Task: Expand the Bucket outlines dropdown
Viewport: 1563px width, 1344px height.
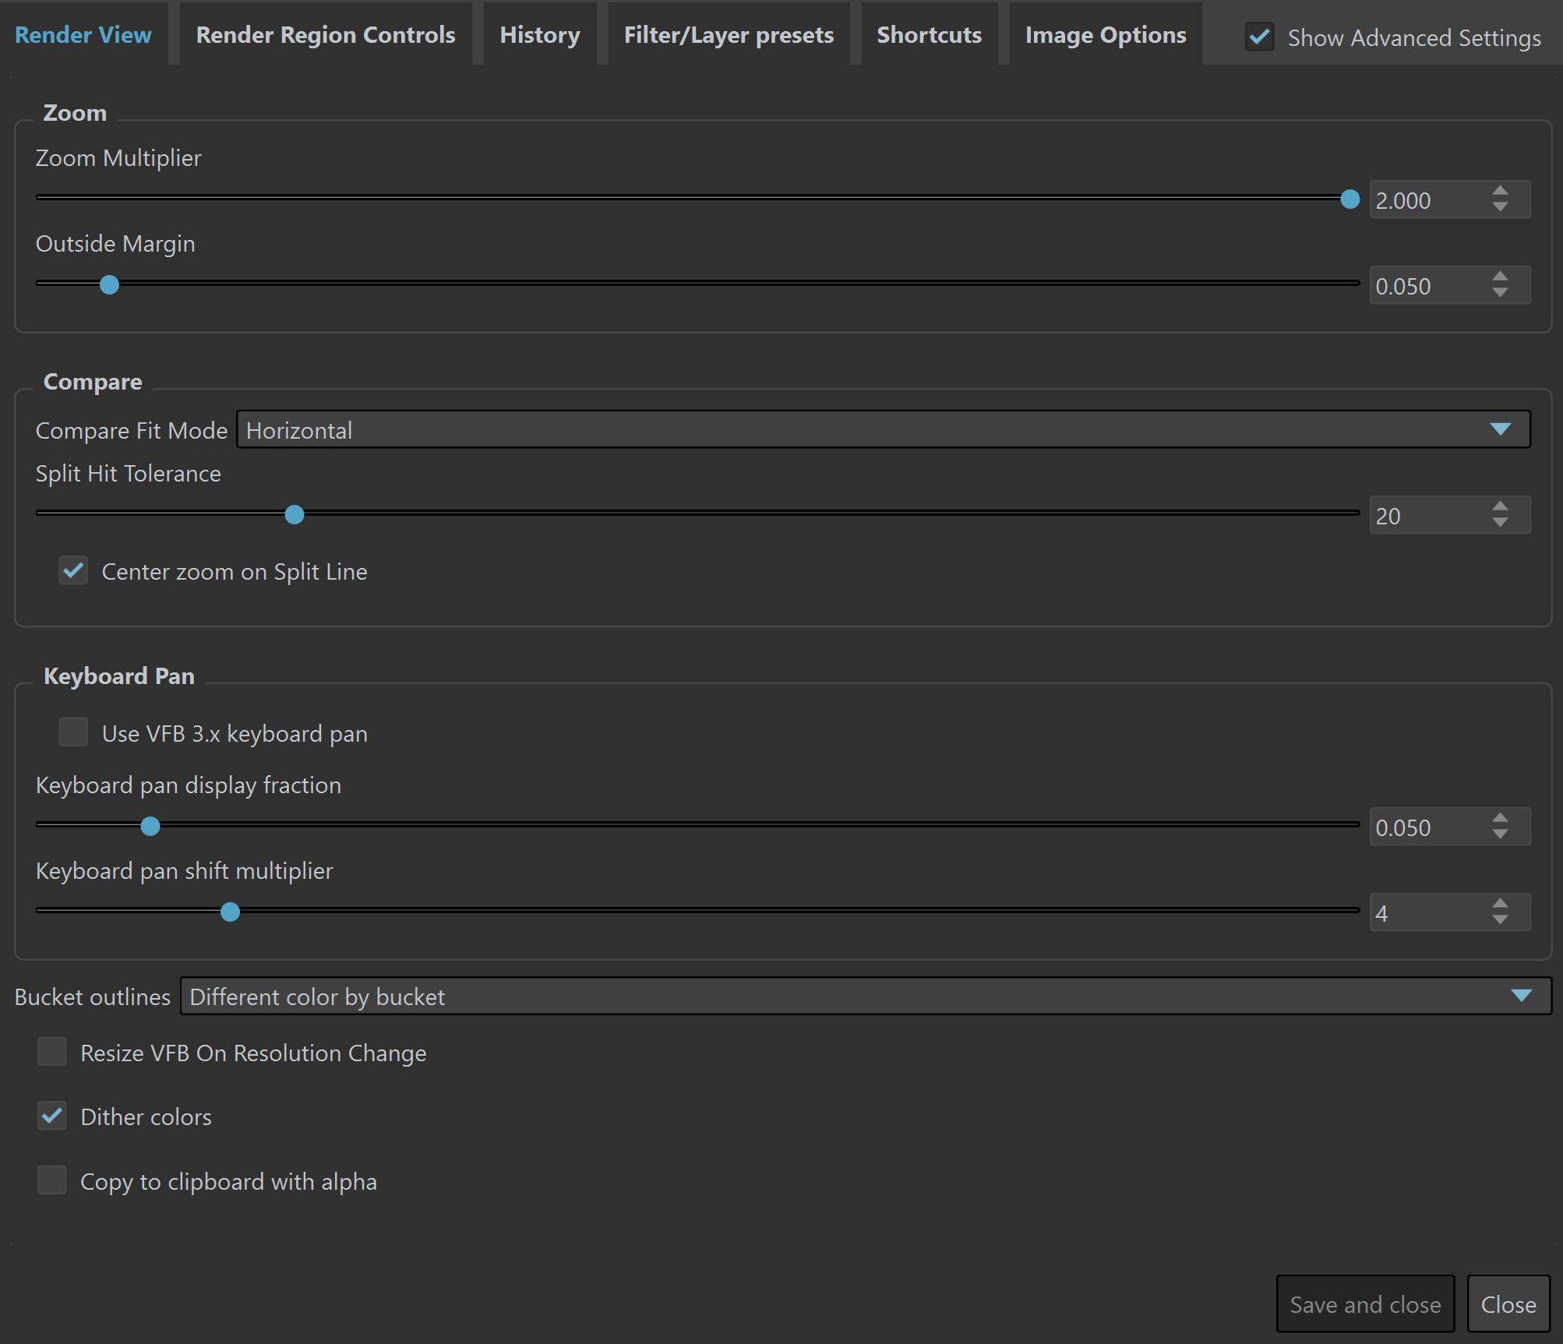Action: [x=866, y=997]
